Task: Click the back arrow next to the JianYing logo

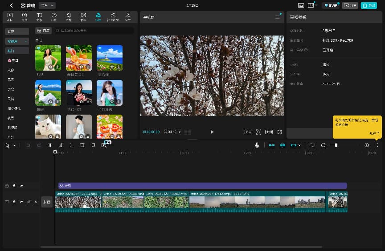Action: tap(11, 5)
